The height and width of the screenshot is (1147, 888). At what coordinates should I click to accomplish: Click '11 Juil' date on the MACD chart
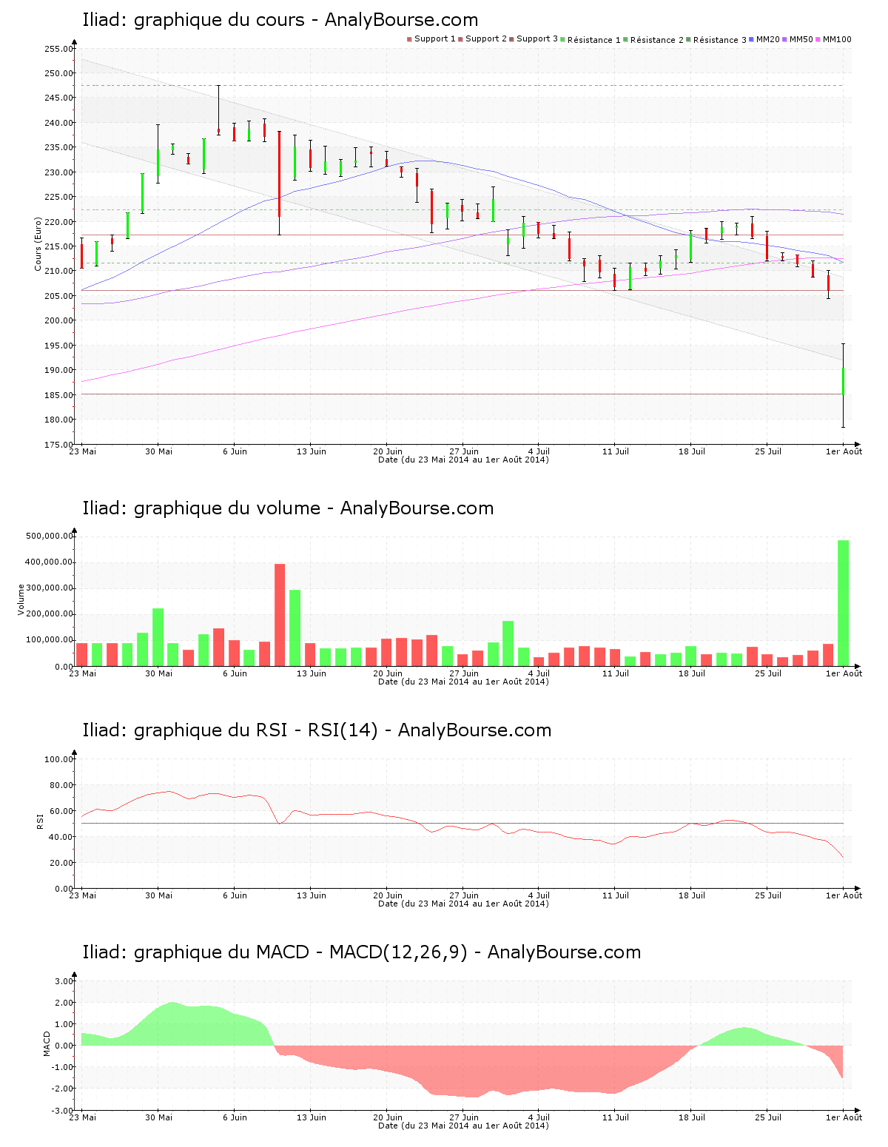pos(616,1117)
